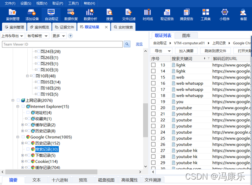
Task: Collapse the Google Chrome(1005) node
Action: coord(18,137)
